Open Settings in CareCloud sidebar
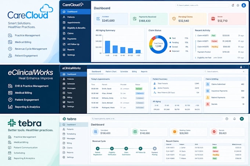The image size is (250, 166). (75, 55)
